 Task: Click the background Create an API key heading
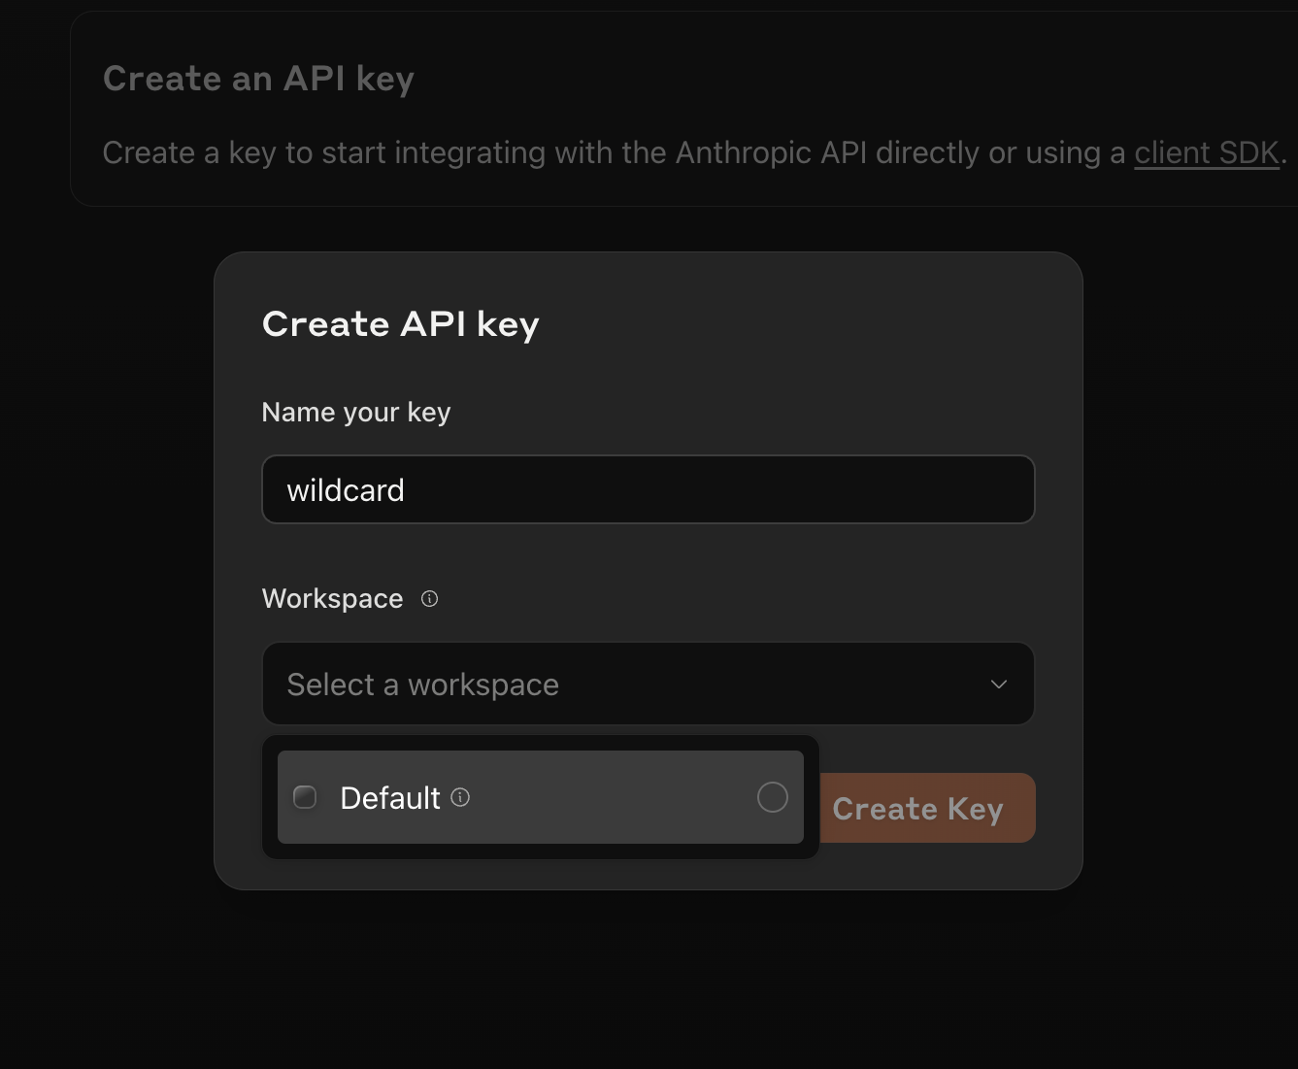pyautogui.click(x=258, y=79)
